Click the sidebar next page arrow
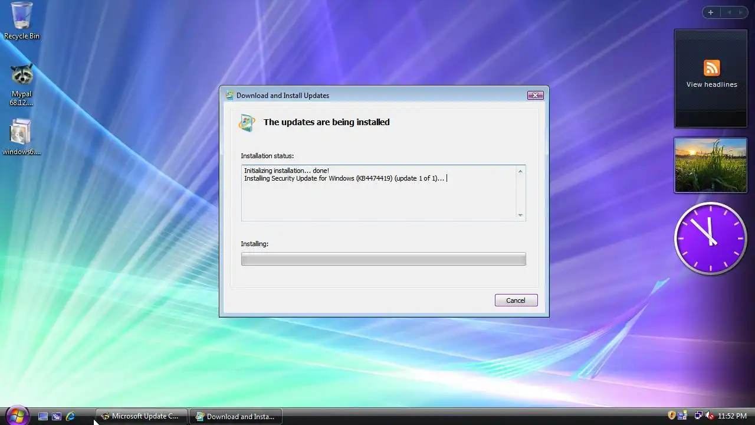 point(740,12)
